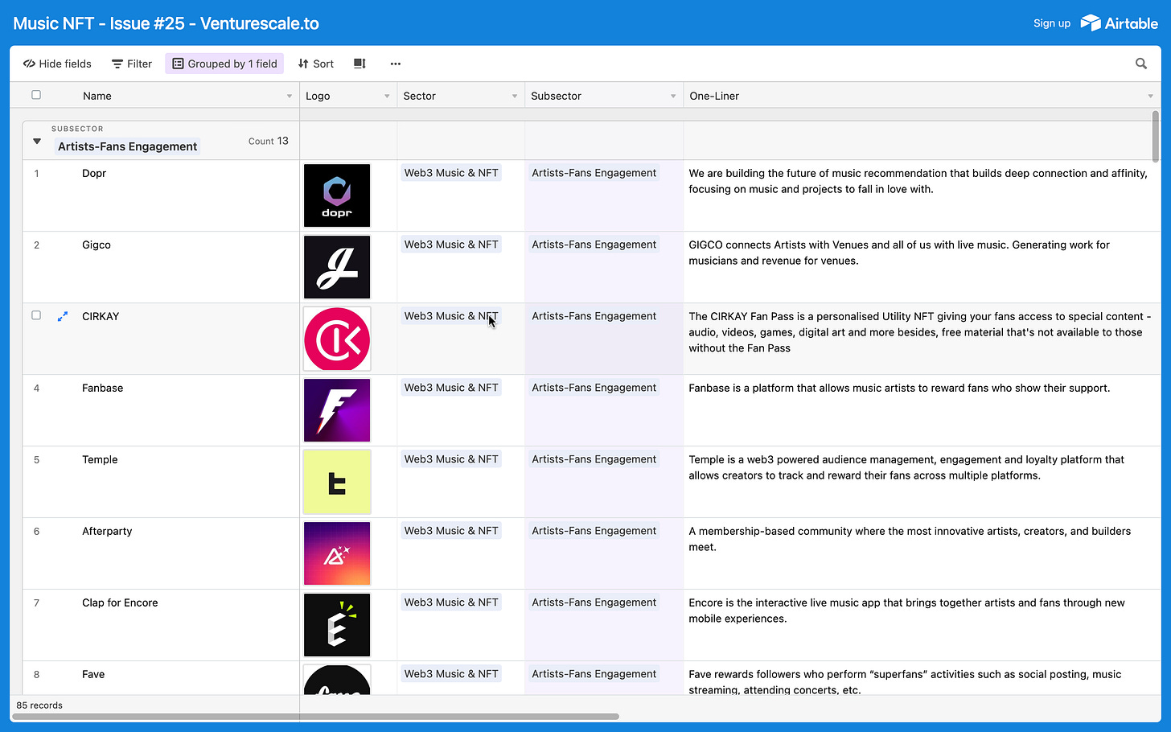Open the search magnifier icon
The image size is (1171, 732).
1140,64
